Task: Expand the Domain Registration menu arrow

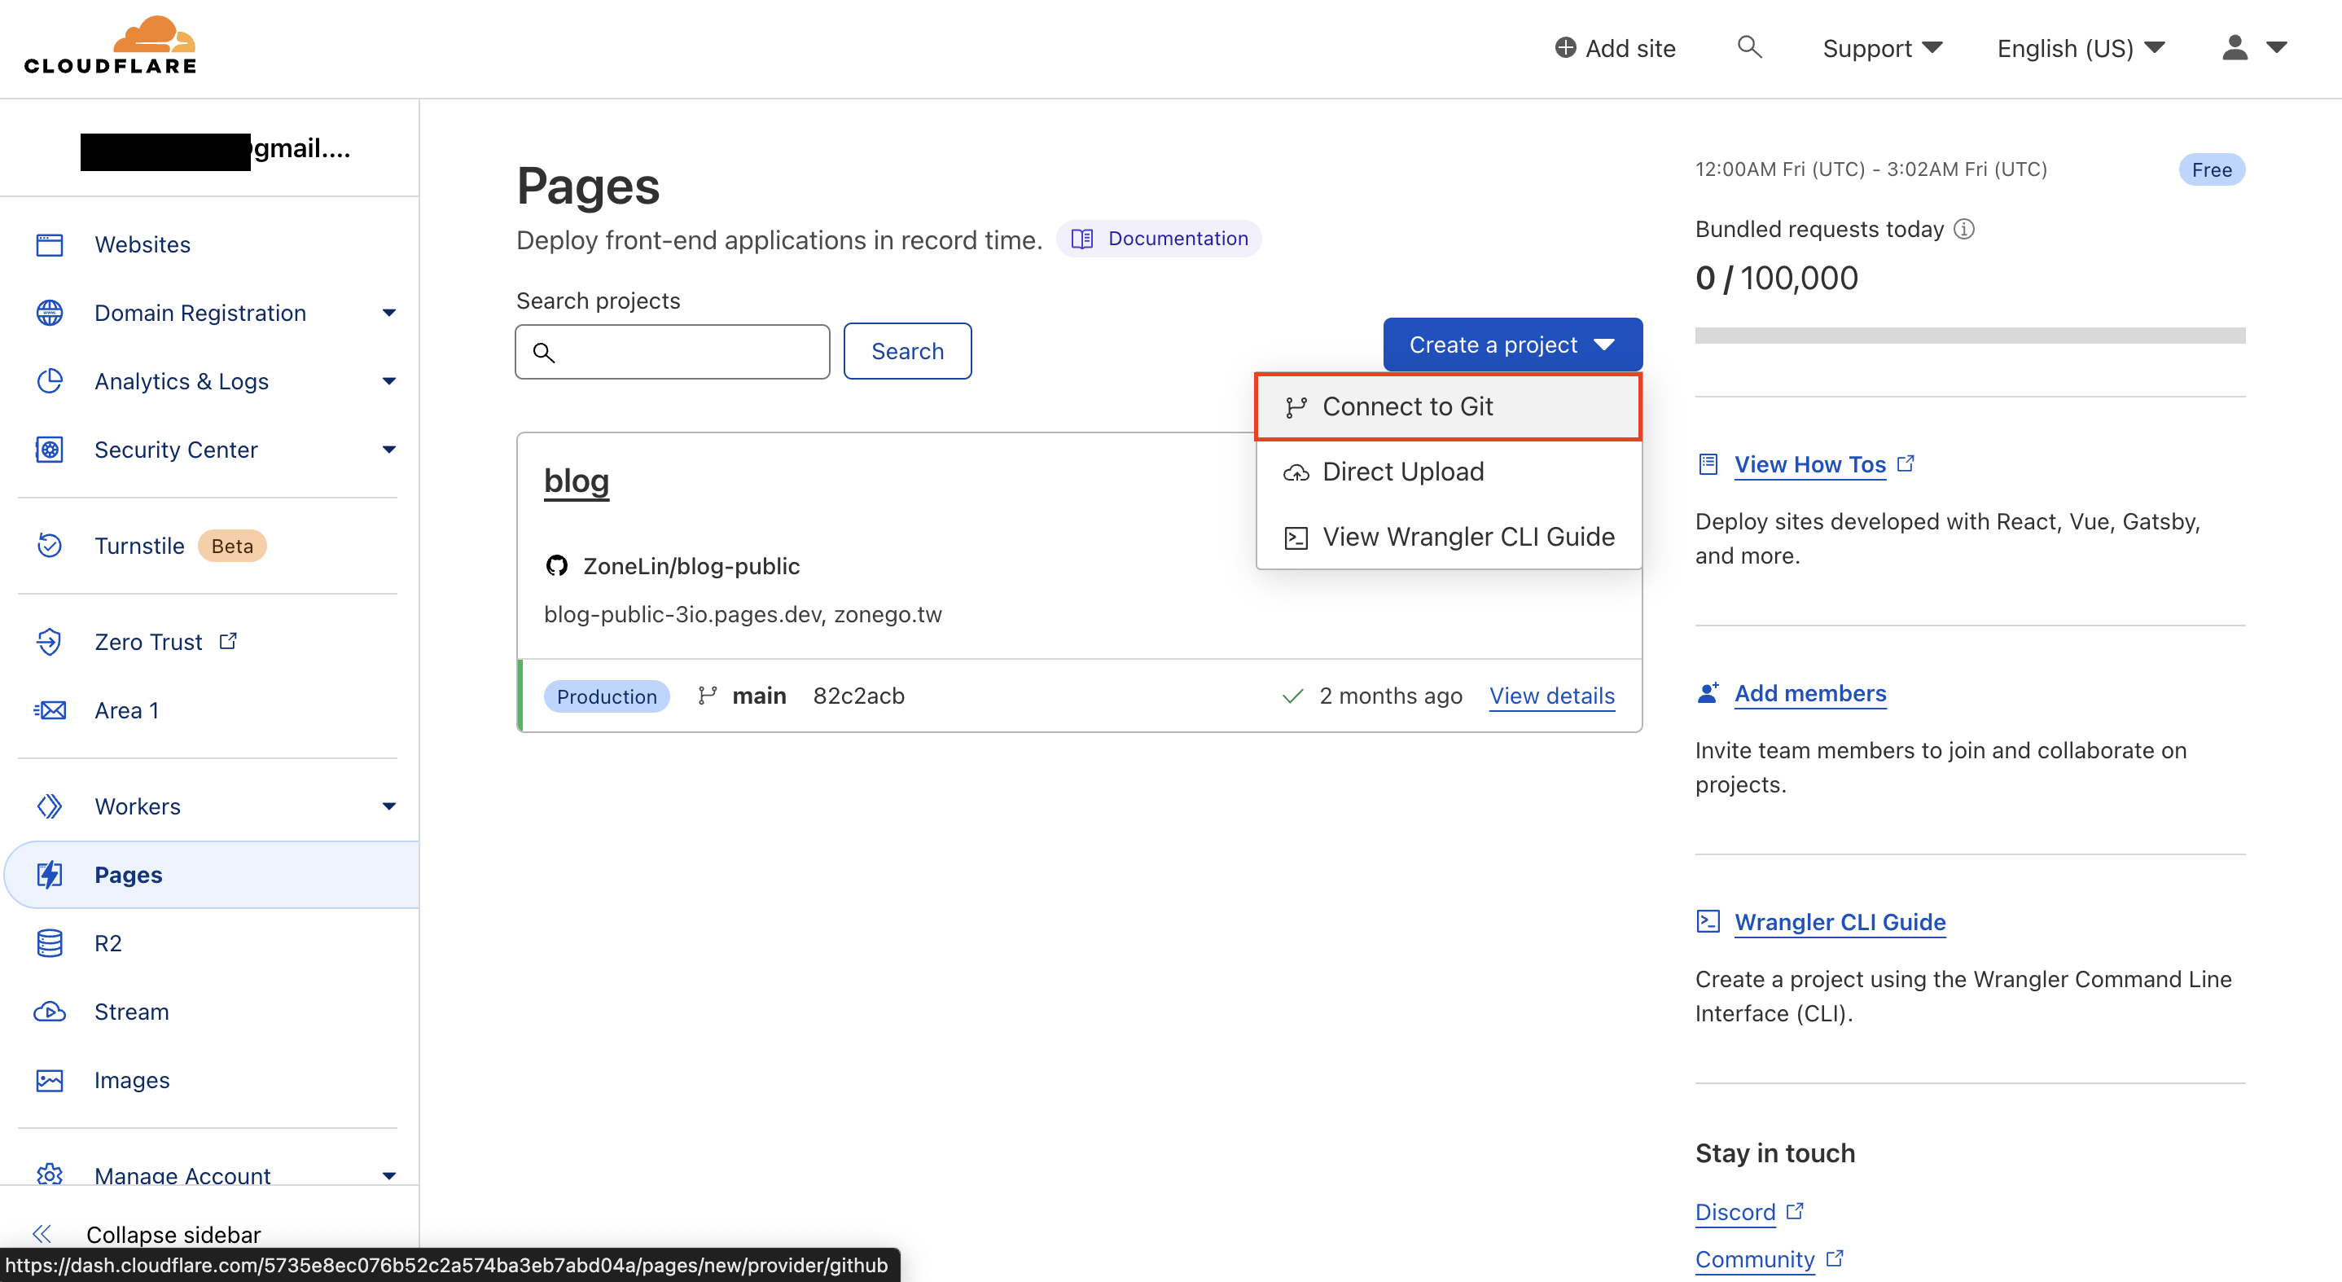Action: click(389, 313)
